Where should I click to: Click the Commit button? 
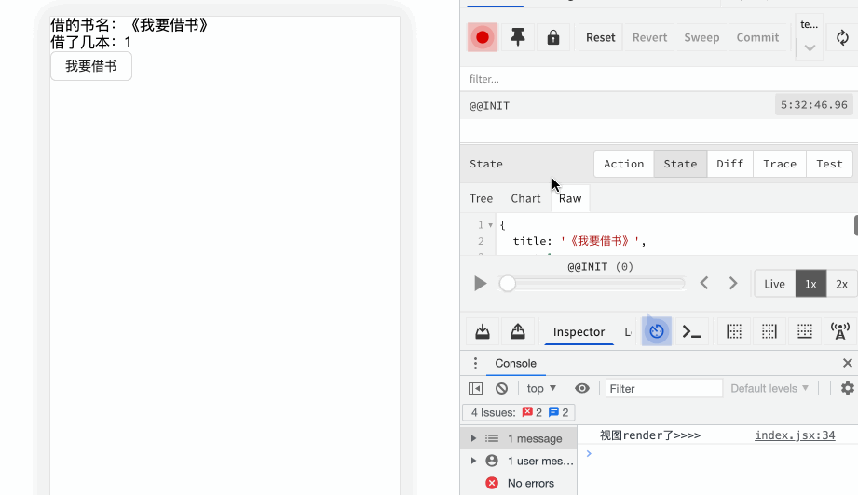757,38
